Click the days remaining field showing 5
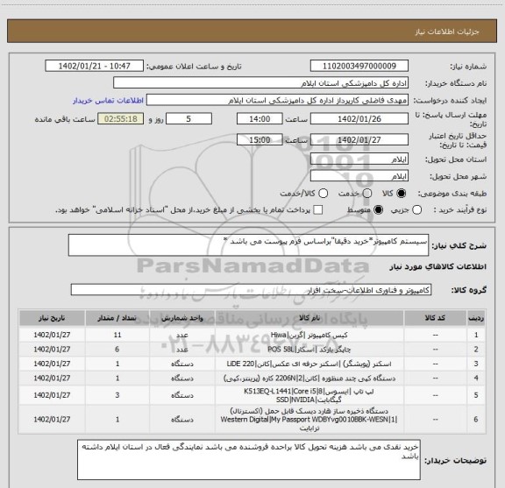Screen dimensions: 505x488 (x=188, y=119)
